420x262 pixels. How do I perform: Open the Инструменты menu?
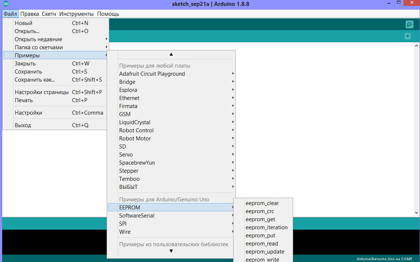pos(76,14)
